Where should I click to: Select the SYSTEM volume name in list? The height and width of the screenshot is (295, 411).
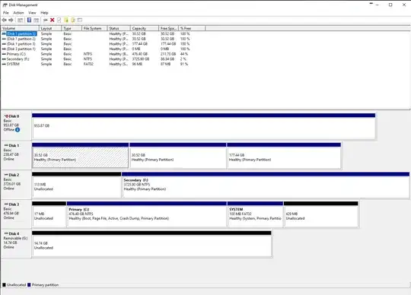pos(13,64)
